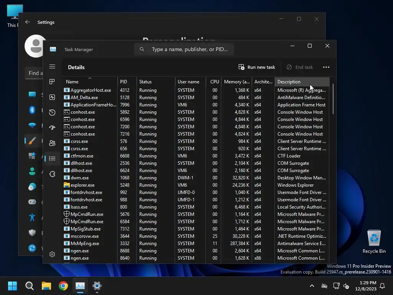Select fontdrvhost.exe with PID 992
This screenshot has height=295, width=393.
pos(196,192)
